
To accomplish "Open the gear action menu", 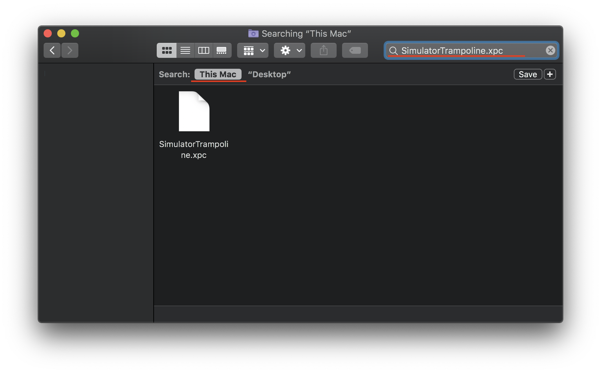I will coord(290,50).
